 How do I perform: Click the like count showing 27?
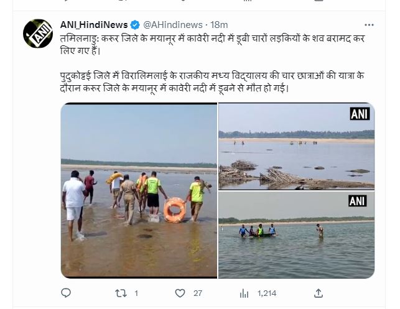point(198,292)
